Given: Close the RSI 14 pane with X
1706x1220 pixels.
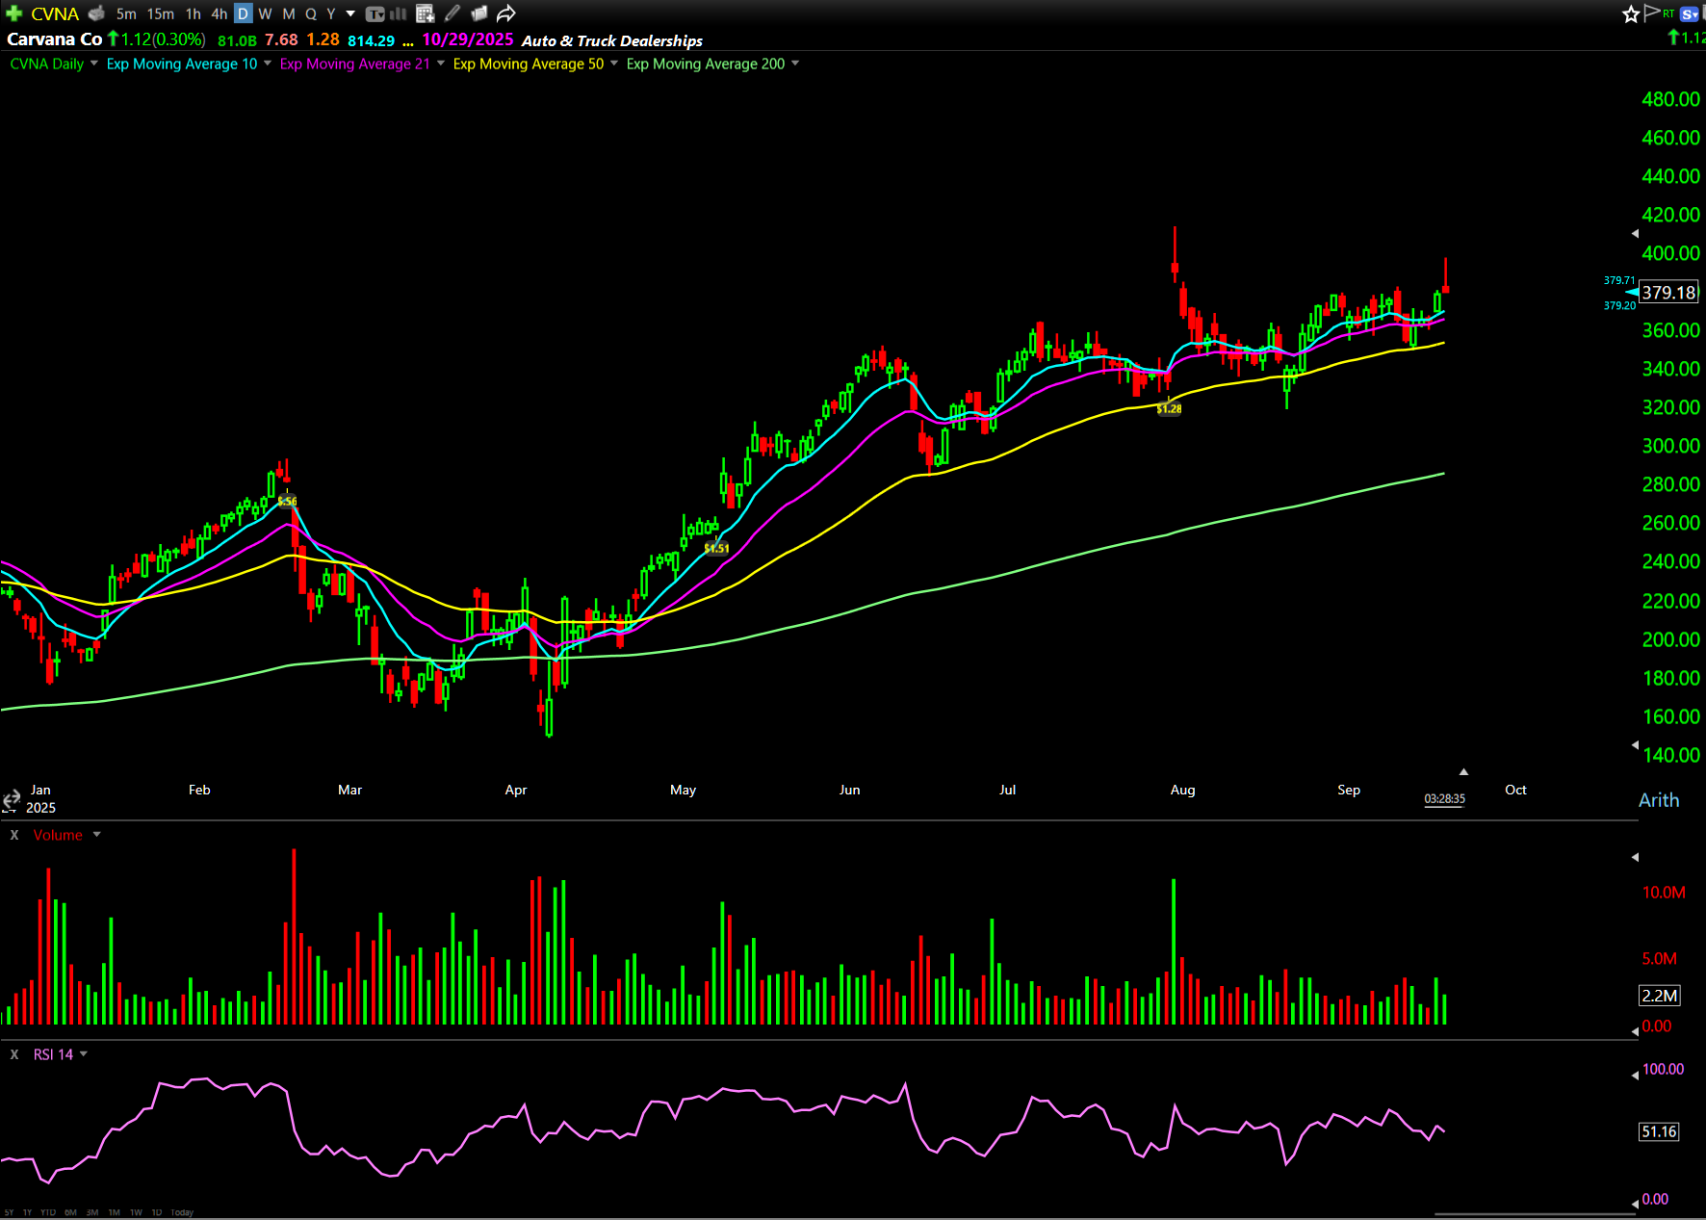Looking at the screenshot, I should tap(14, 1054).
